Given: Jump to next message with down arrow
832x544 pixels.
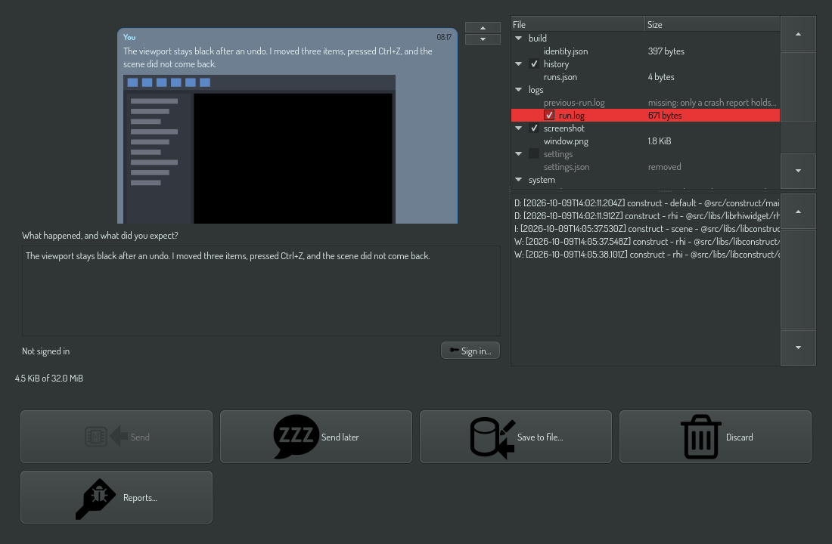Looking at the screenshot, I should [x=483, y=39].
